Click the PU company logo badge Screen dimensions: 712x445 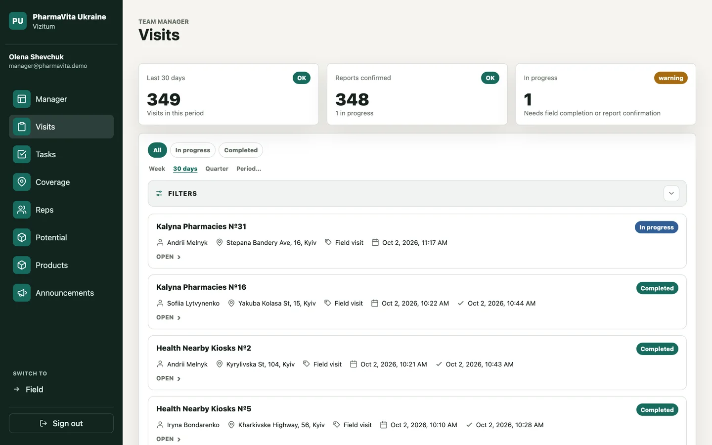click(18, 21)
